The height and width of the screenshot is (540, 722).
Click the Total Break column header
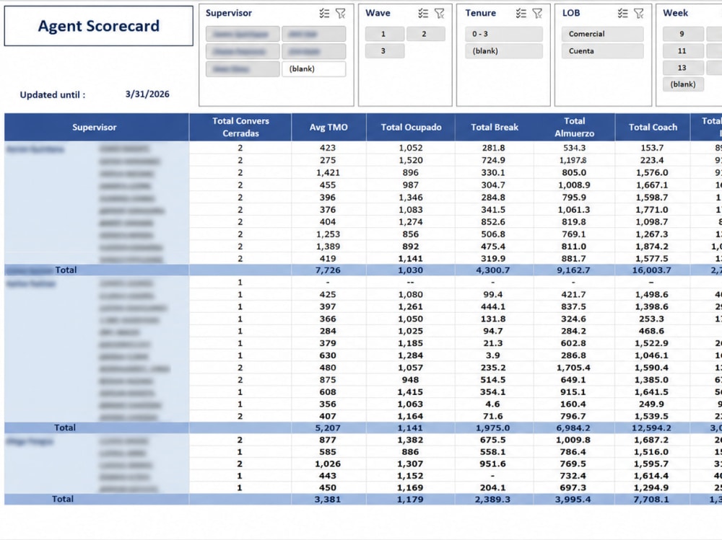495,128
